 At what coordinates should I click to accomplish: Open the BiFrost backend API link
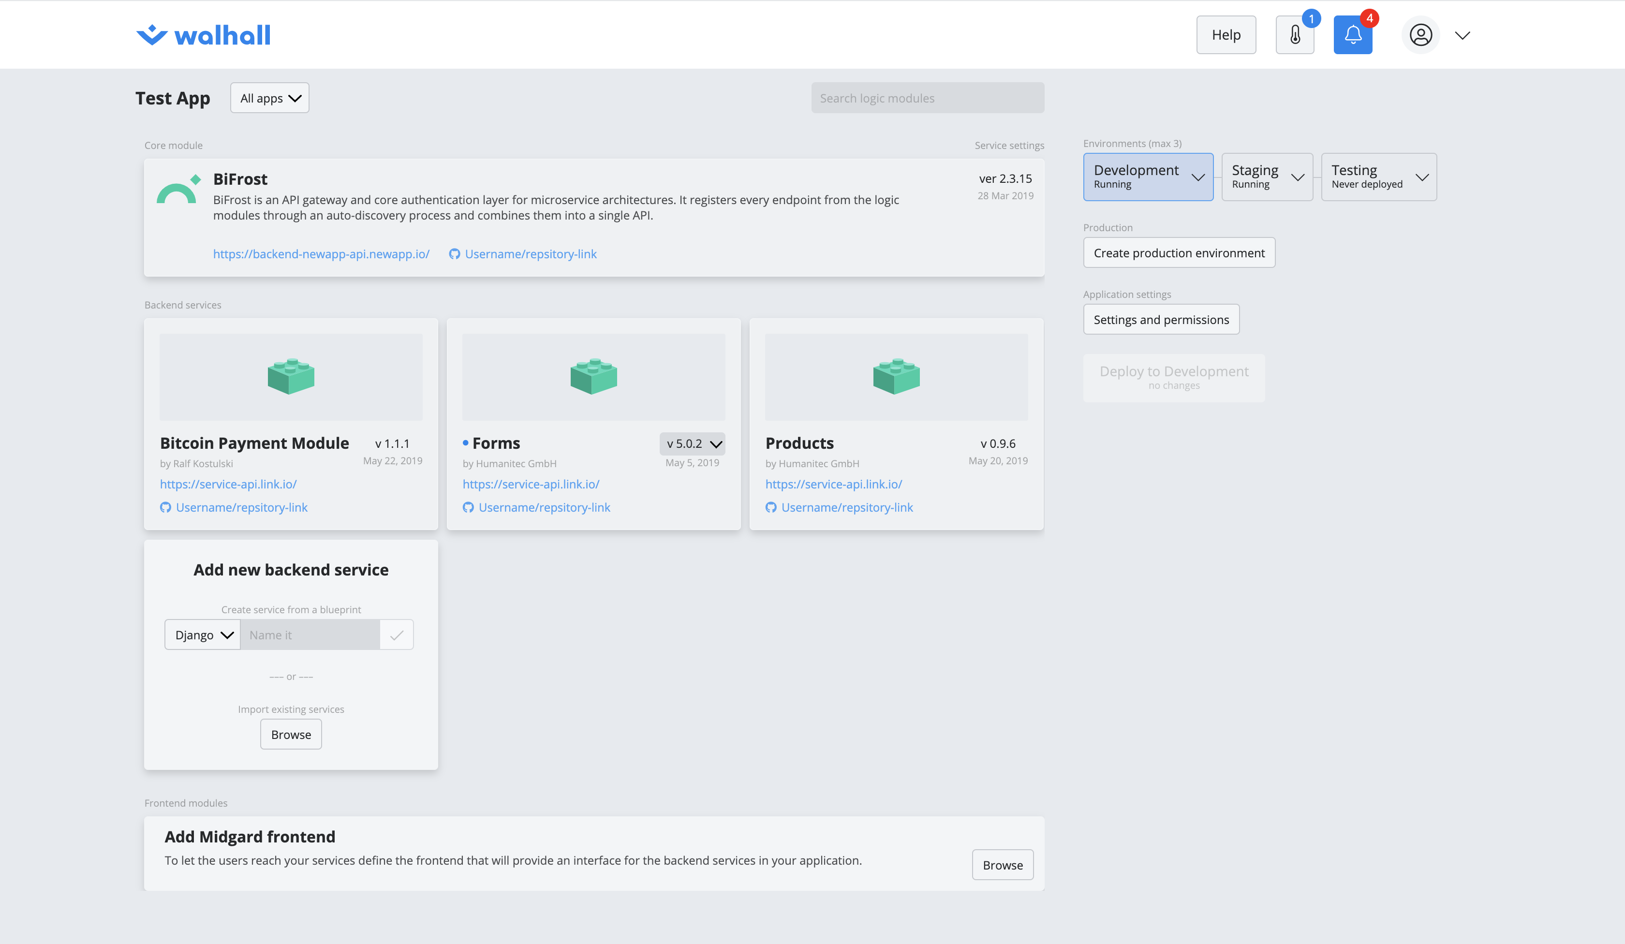click(321, 254)
